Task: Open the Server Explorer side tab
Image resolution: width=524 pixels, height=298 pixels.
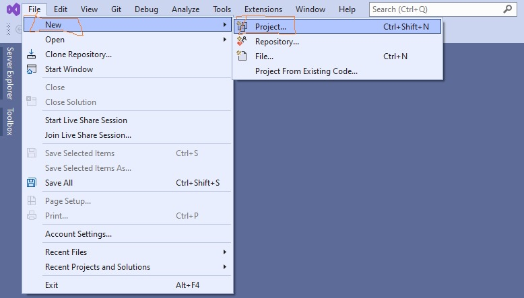Action: click(x=9, y=73)
